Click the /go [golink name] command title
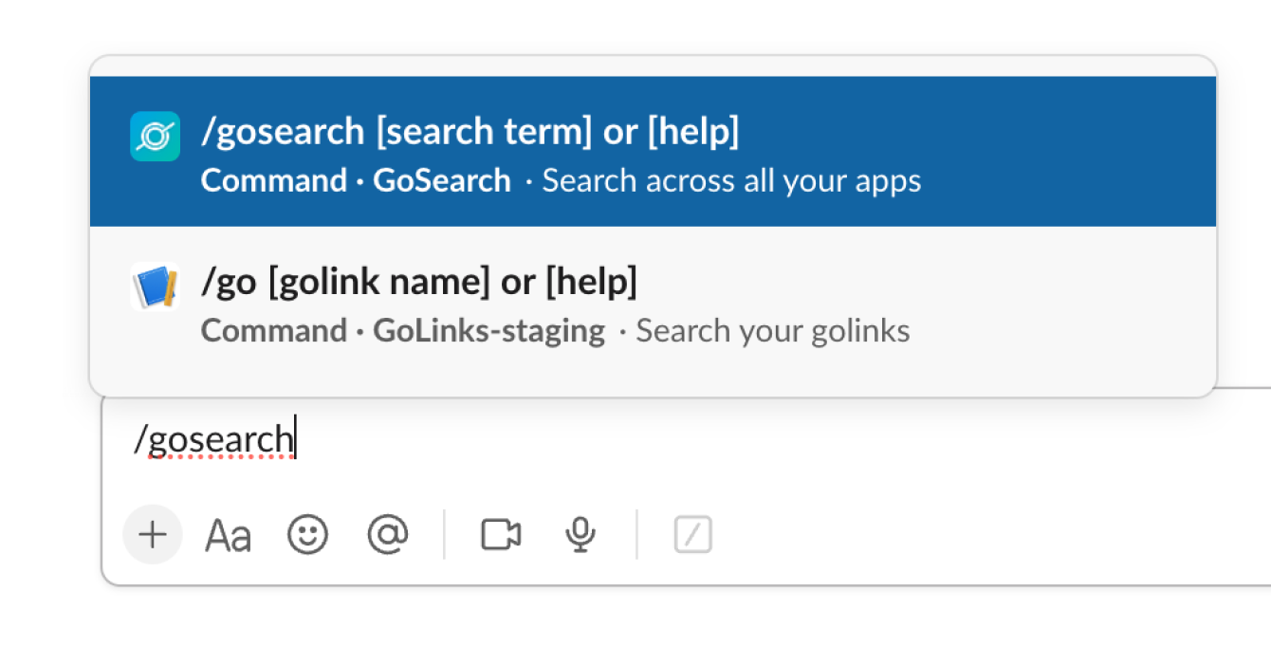This screenshot has width=1271, height=647. click(x=420, y=281)
